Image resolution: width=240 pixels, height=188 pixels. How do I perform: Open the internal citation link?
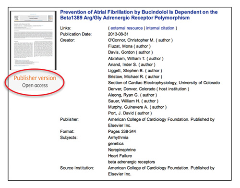tap(160, 28)
